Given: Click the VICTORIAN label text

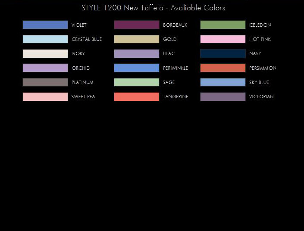Looking at the screenshot, I should pyautogui.click(x=261, y=97).
